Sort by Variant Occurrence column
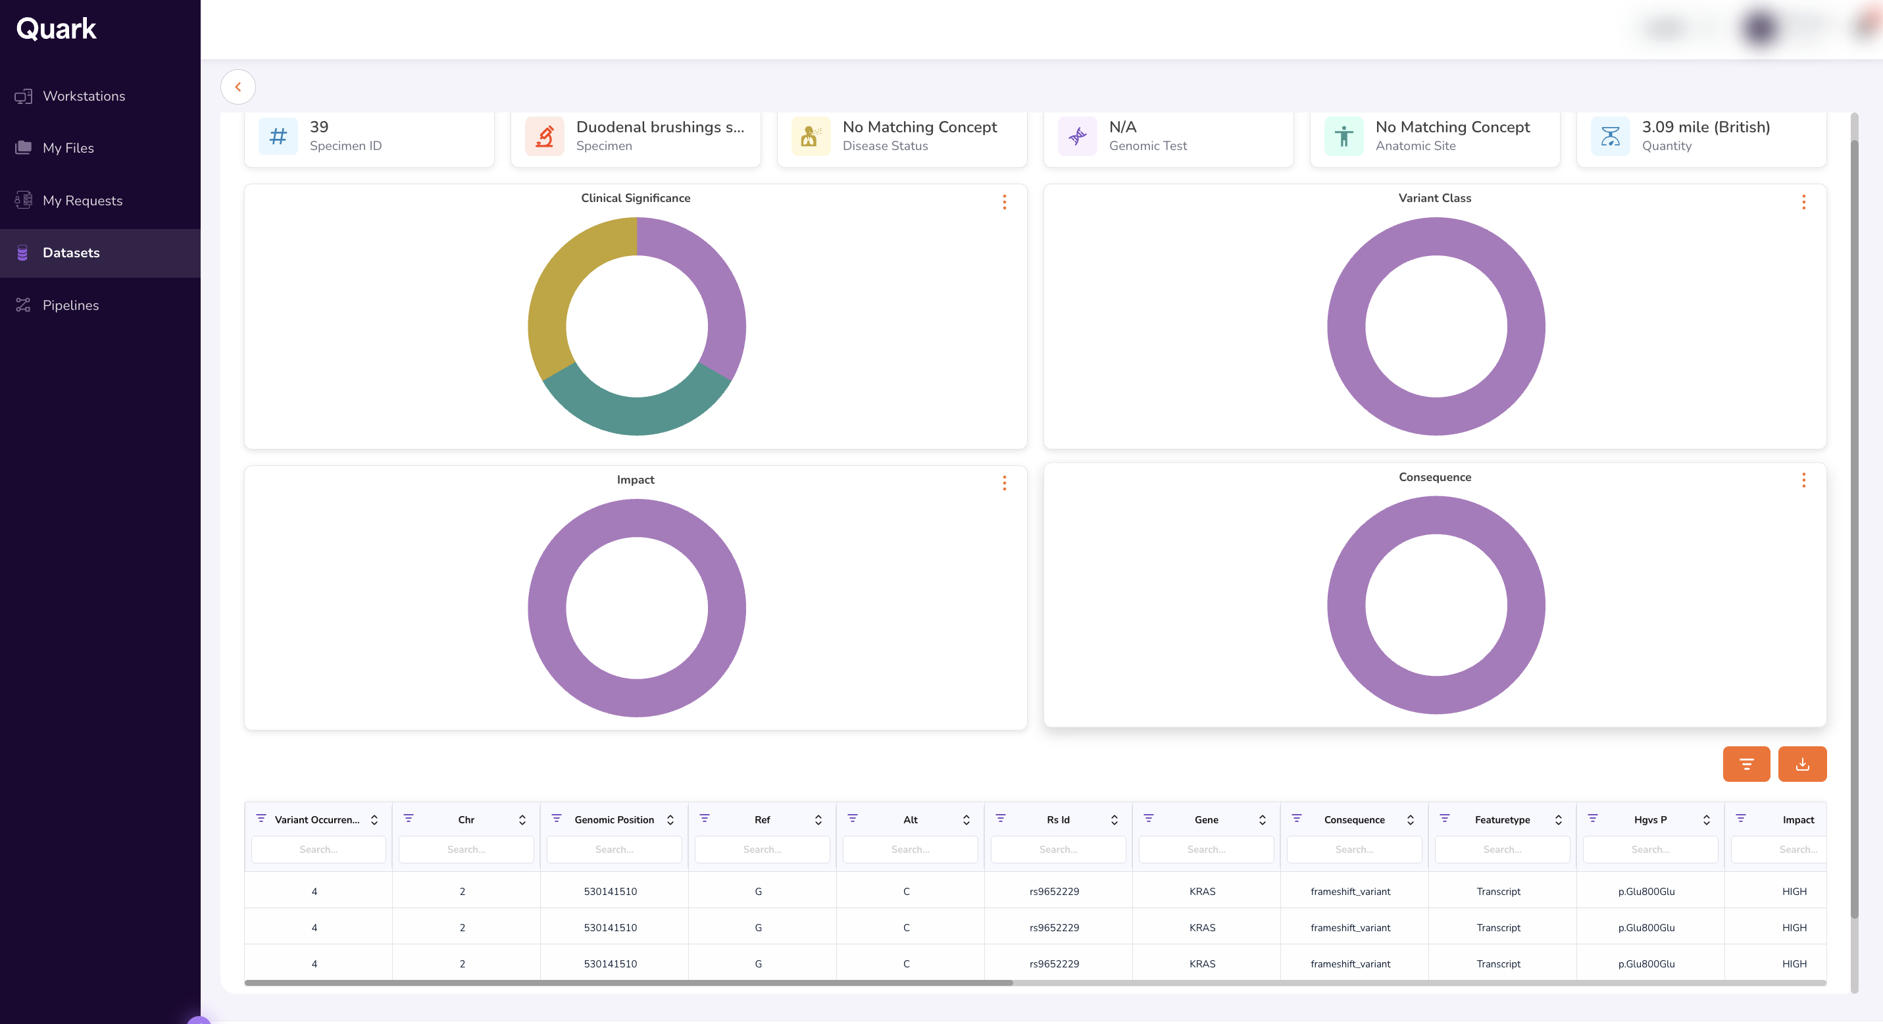Screen dimensions: 1883x1024 374,820
